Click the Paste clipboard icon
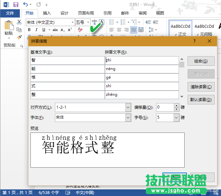The height and width of the screenshot is (196, 221). click(9, 27)
